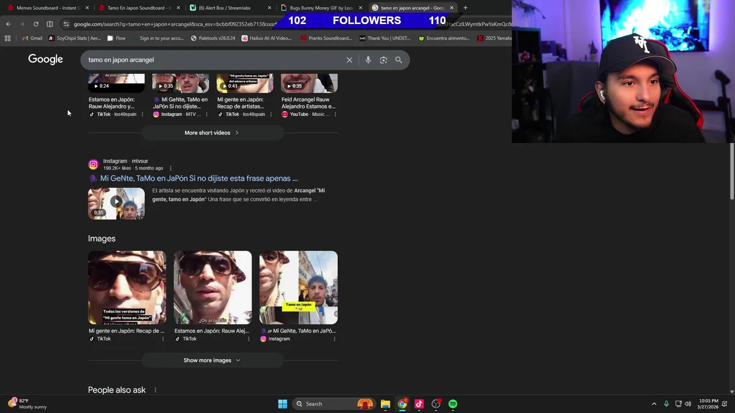View site information icon in address bar

pos(66,24)
